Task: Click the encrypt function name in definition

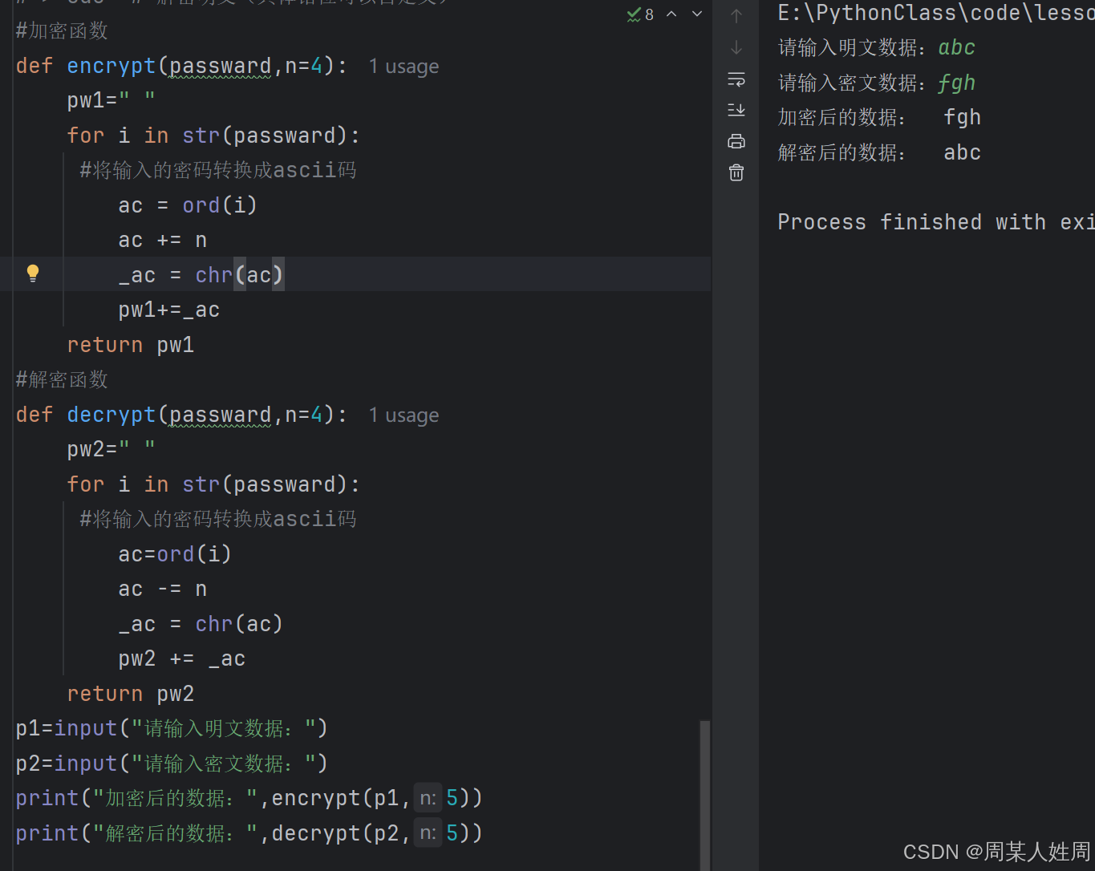Action: [112, 66]
